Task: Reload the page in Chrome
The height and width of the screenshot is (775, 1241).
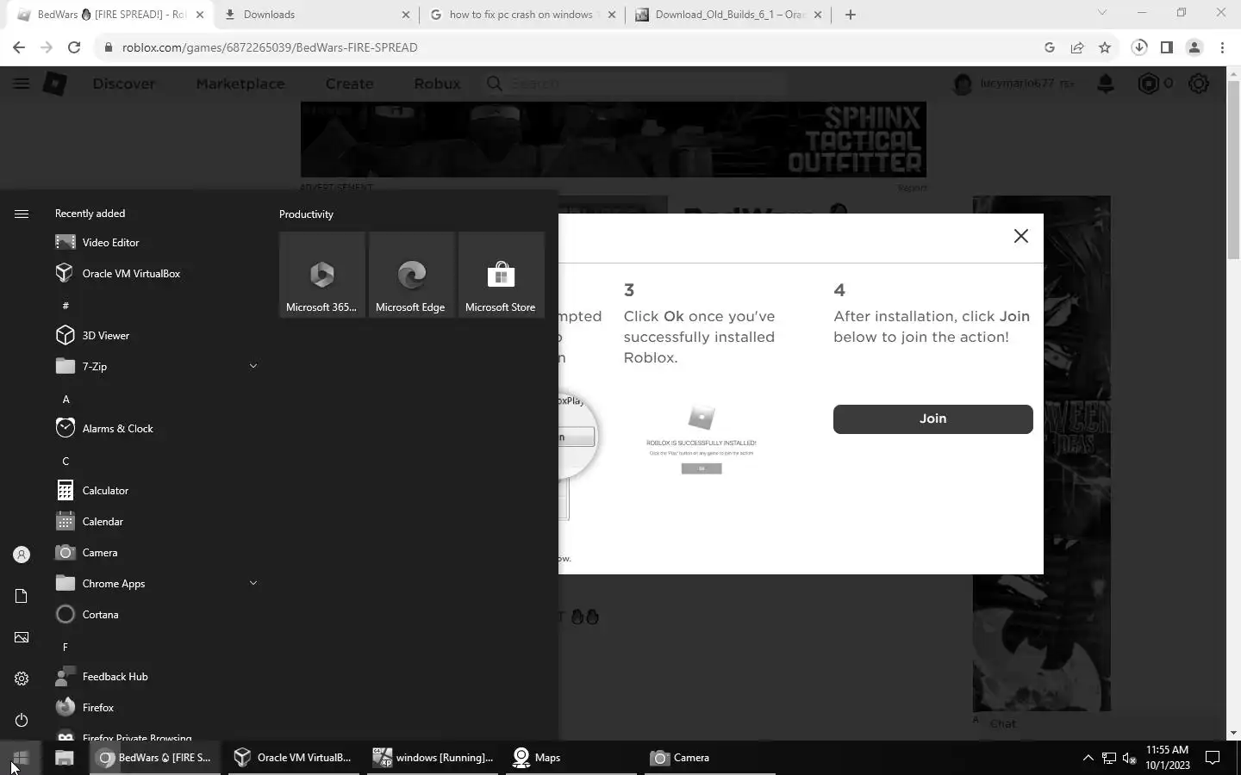Action: click(x=74, y=47)
